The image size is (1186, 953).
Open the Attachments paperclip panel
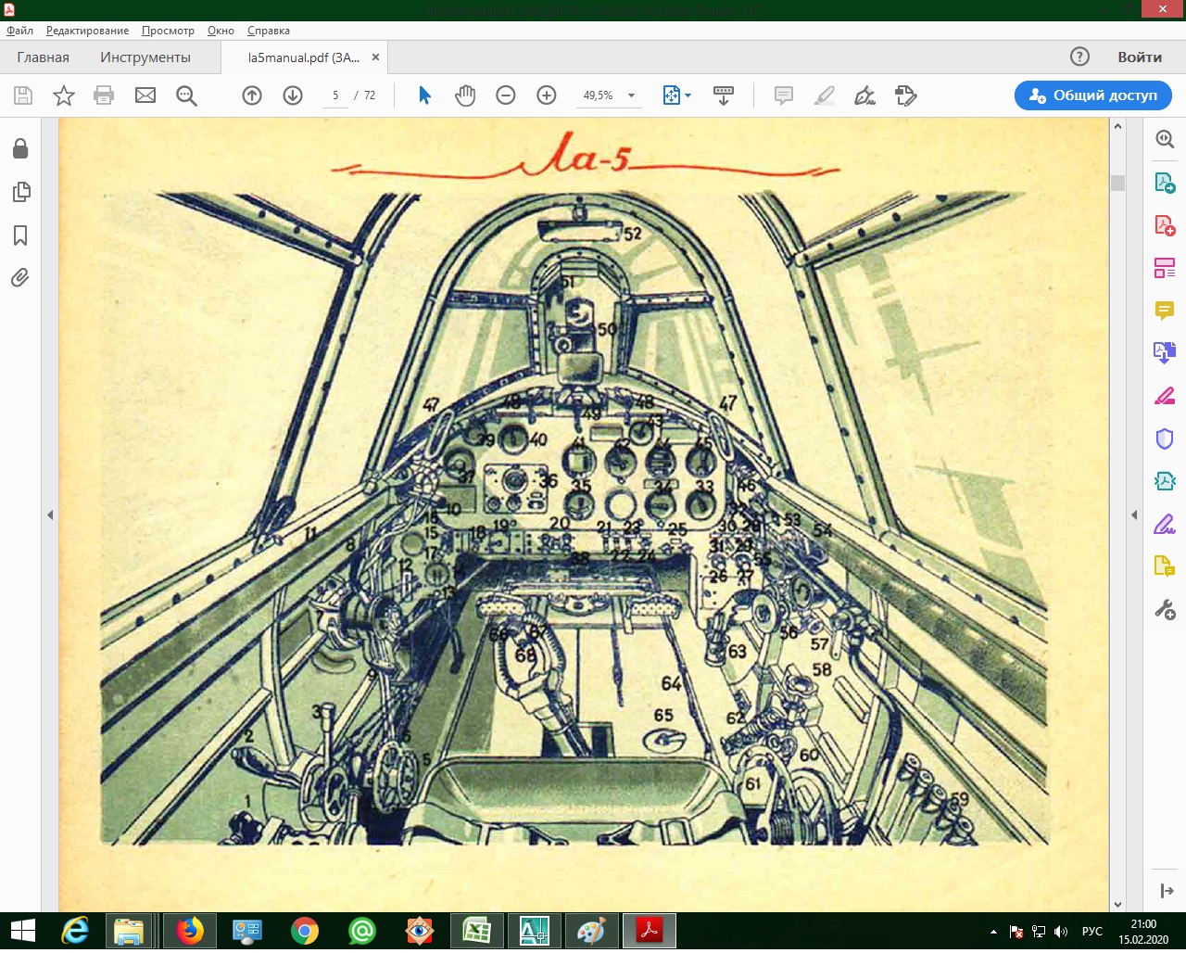20,278
